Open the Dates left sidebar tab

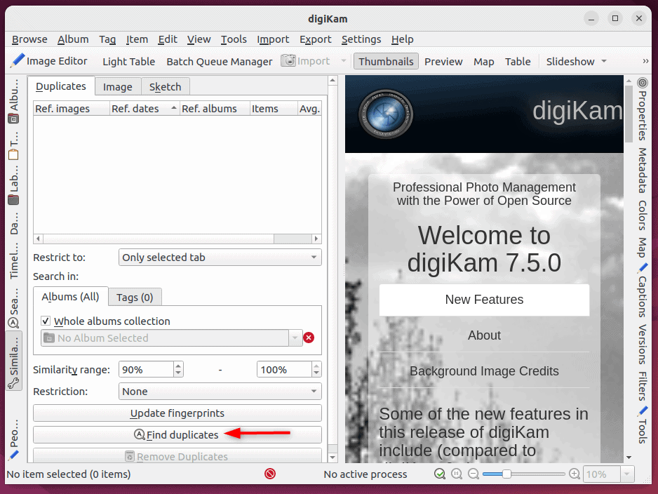[14, 223]
